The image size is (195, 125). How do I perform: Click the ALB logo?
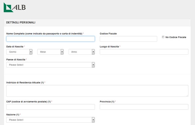14,7
